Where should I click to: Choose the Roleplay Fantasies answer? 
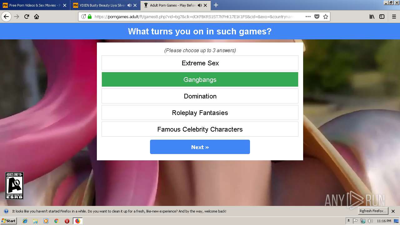coord(200,112)
